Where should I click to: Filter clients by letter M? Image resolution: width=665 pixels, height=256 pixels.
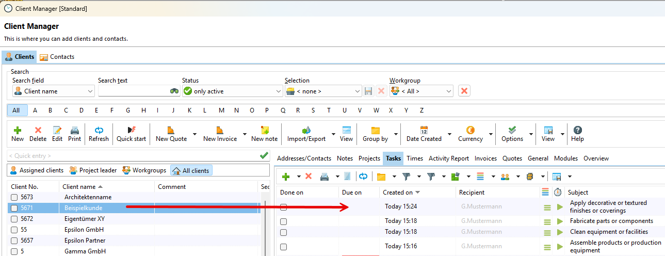pos(221,110)
